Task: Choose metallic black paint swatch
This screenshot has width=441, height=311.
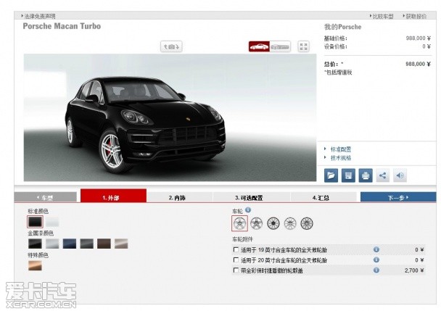Action: [x=35, y=244]
